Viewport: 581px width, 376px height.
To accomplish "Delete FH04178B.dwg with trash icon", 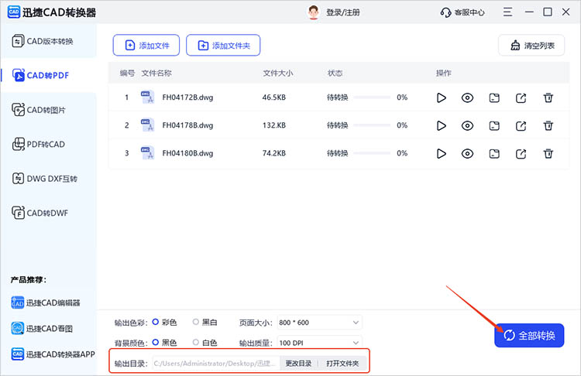I will 548,126.
